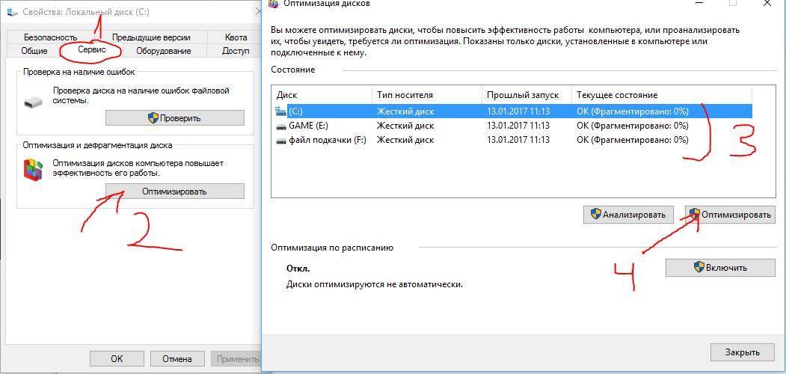This screenshot has height=374, width=786.
Task: Click Отмена in the properties window
Action: (177, 358)
